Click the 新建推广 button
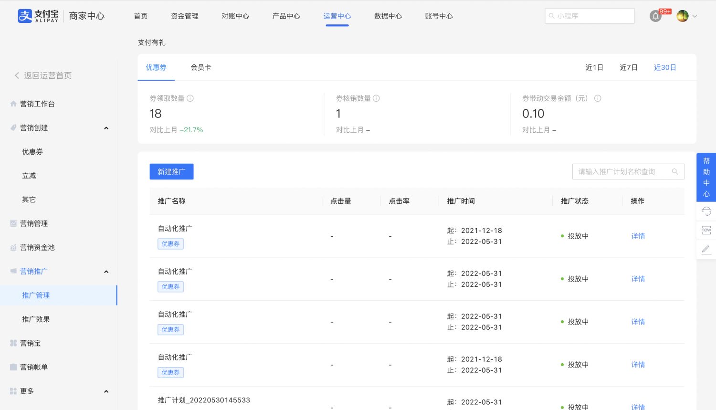Image resolution: width=716 pixels, height=410 pixels. point(171,172)
